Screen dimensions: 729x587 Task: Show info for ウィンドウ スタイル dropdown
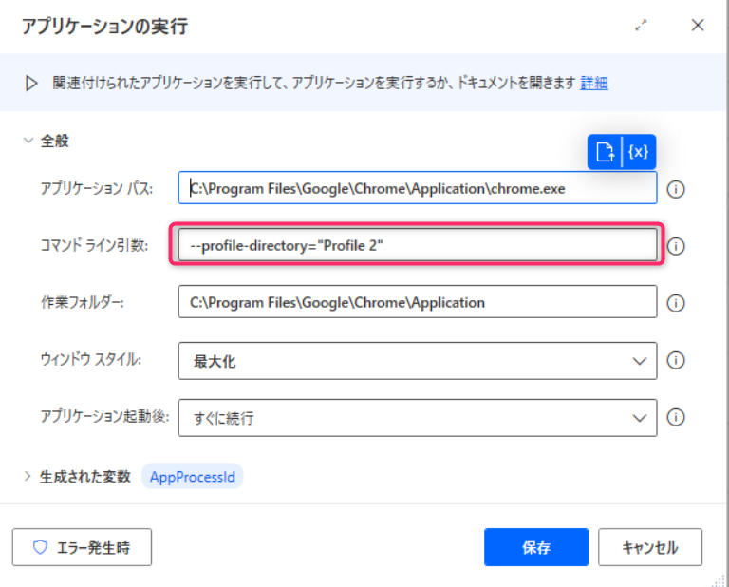point(676,361)
